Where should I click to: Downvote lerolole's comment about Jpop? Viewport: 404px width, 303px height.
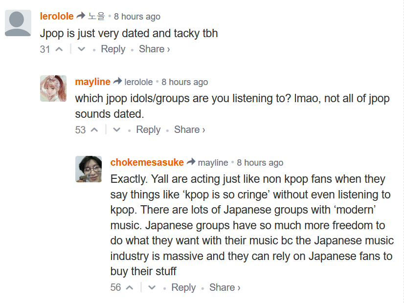pos(81,49)
